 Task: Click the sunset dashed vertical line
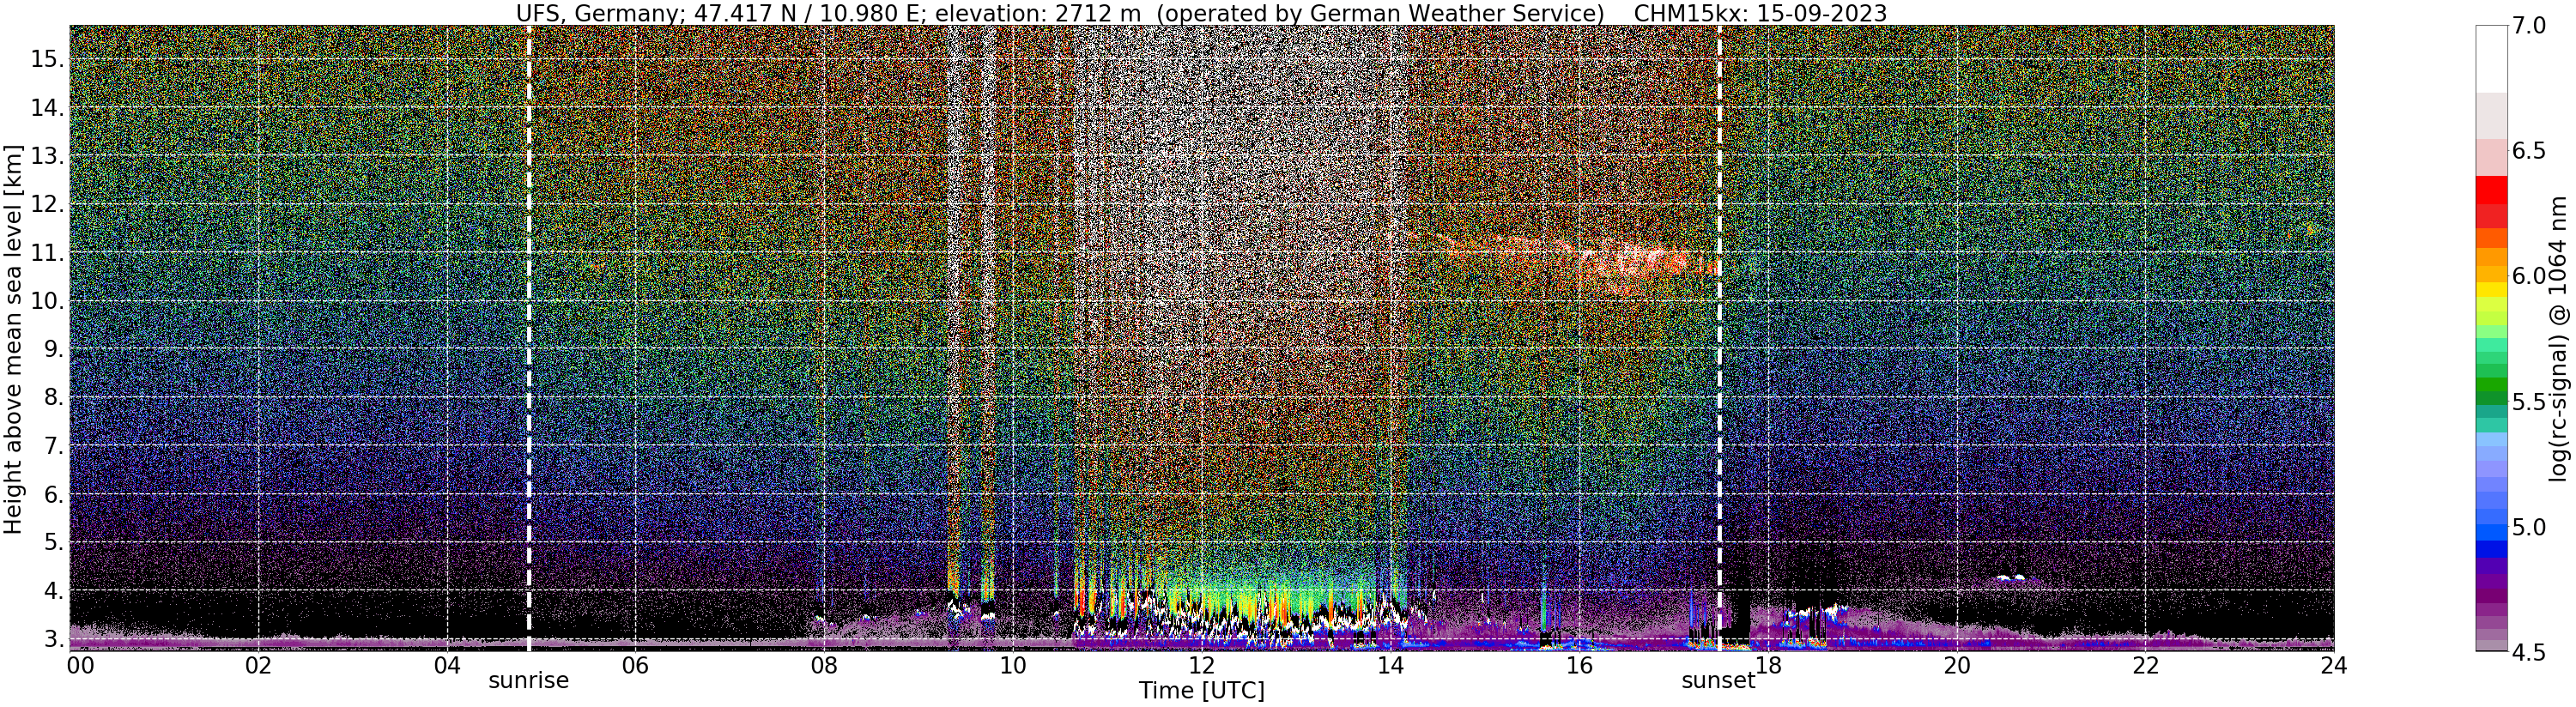point(1719,338)
